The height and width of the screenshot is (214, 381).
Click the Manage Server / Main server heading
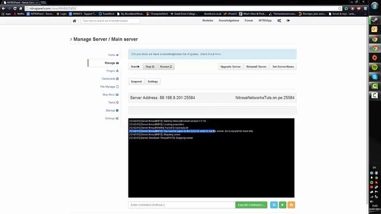(105, 39)
